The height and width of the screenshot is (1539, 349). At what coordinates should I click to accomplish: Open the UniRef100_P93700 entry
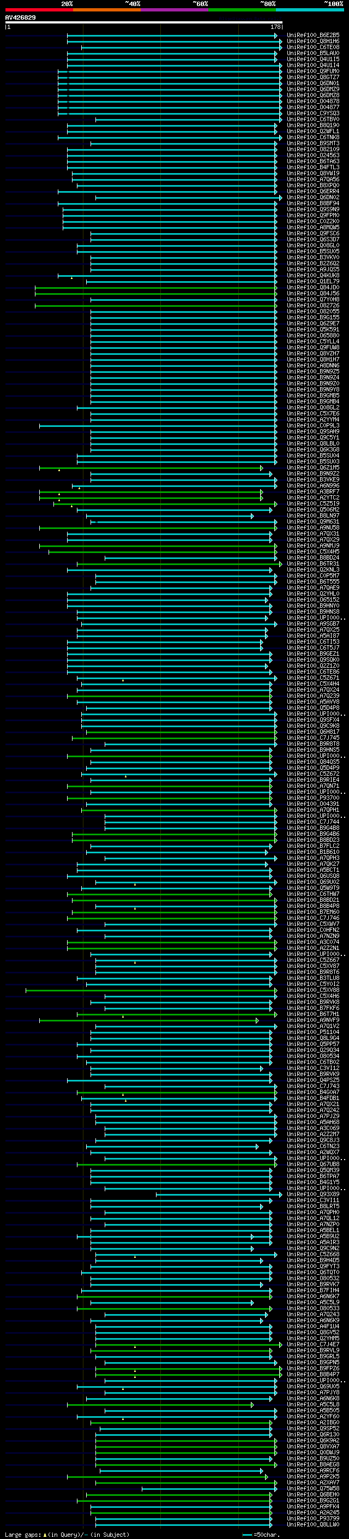click(x=313, y=798)
